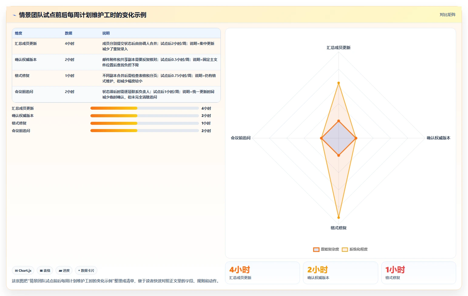Viewport: 468px width, 296px height.
Task: Click the 维度 column header
Action: [19, 33]
